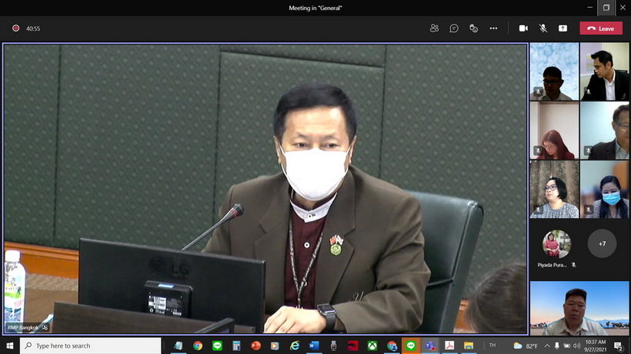This screenshot has width=631, height=354.
Task: Open Microsoft Word from the taskbar
Action: click(314, 346)
